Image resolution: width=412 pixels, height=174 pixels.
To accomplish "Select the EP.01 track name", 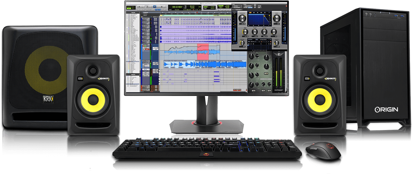I will (146, 69).
